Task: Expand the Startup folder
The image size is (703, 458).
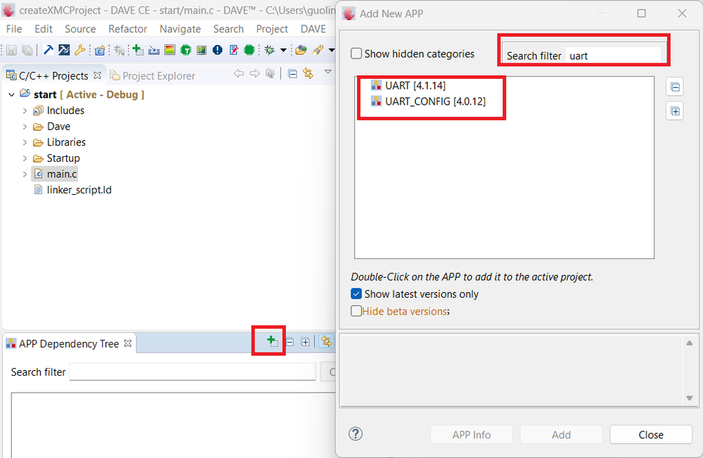Action: 25,158
